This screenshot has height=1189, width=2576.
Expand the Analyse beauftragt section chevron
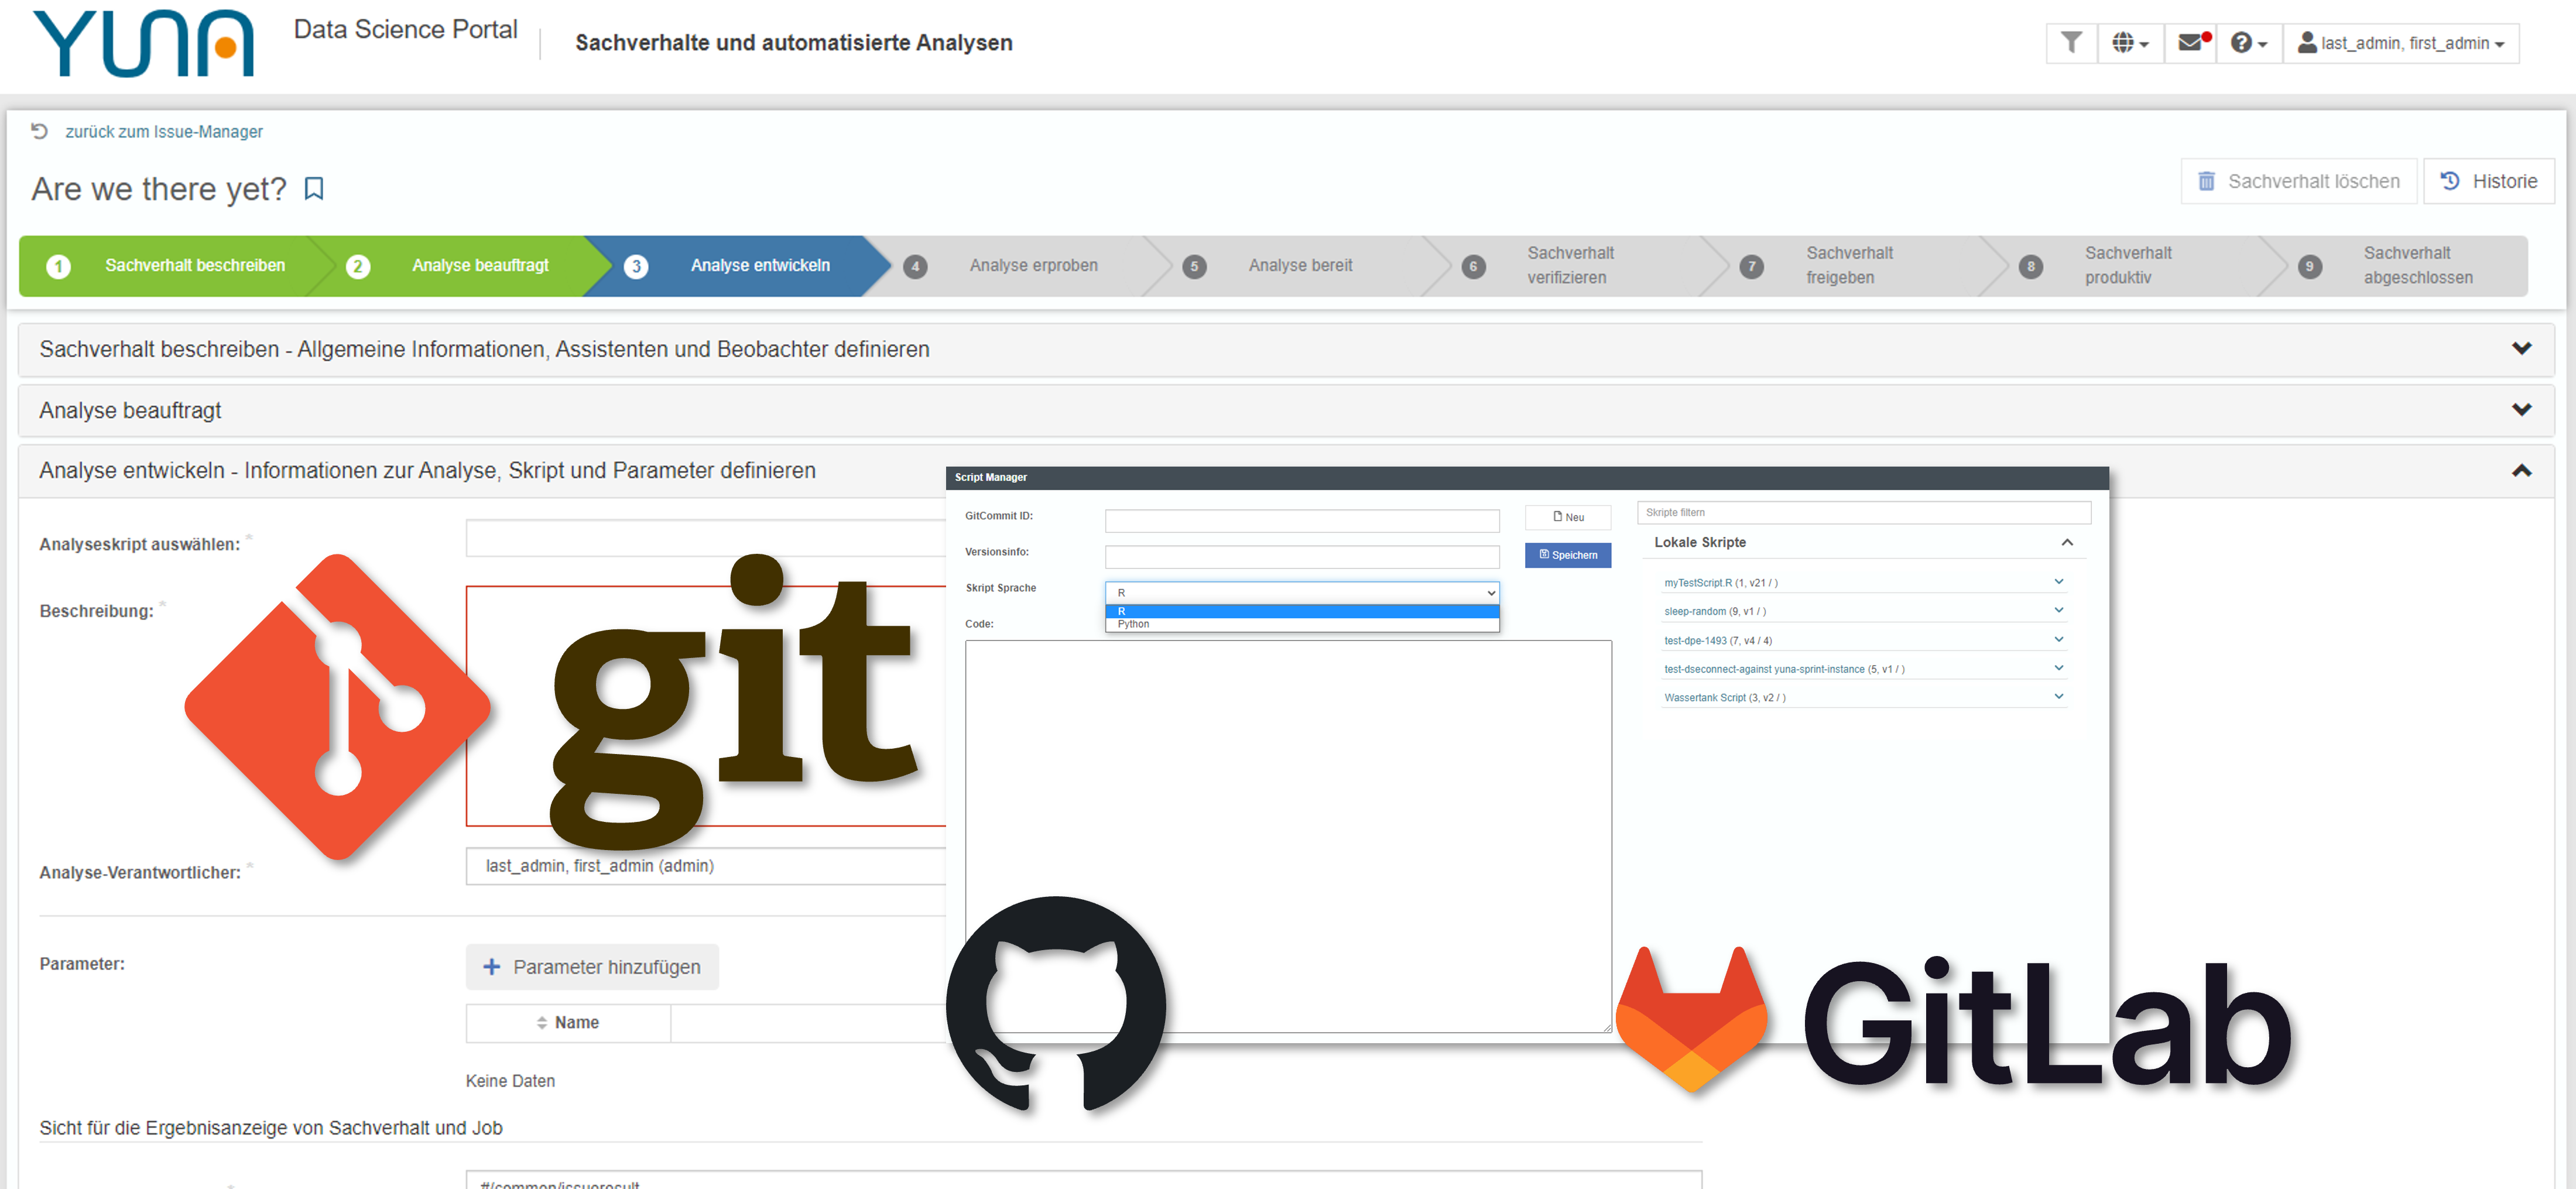point(2521,410)
